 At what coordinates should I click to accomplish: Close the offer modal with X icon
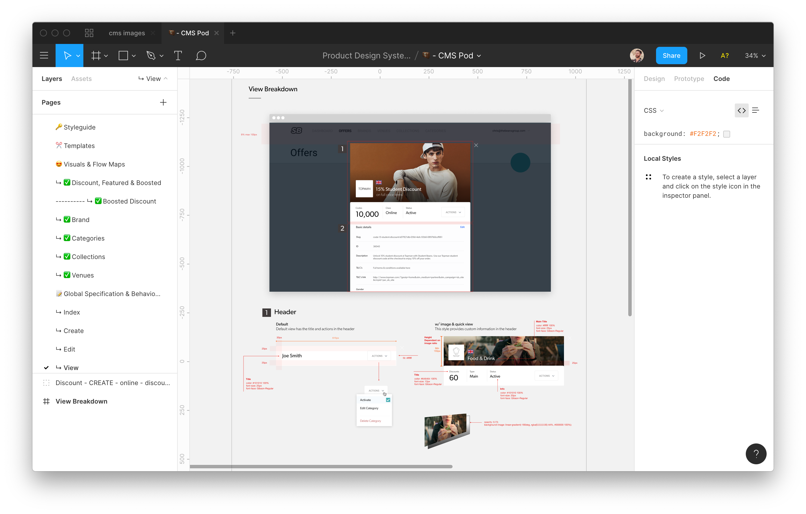tap(476, 145)
